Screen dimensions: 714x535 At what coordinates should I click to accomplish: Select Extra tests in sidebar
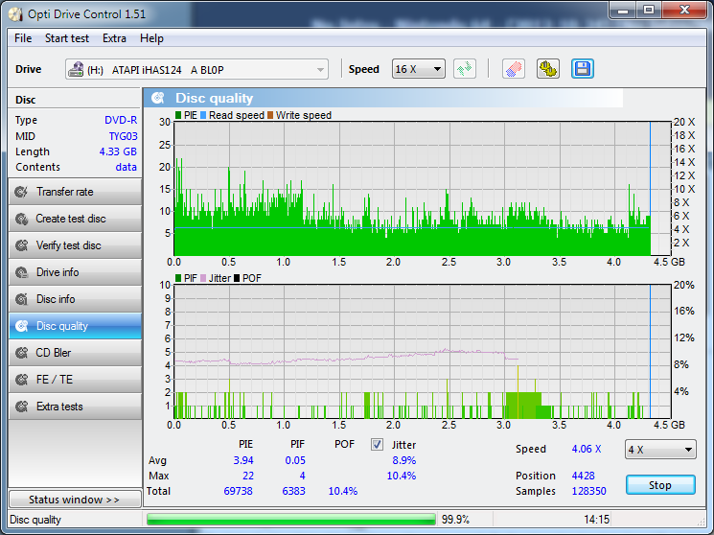[x=75, y=407]
